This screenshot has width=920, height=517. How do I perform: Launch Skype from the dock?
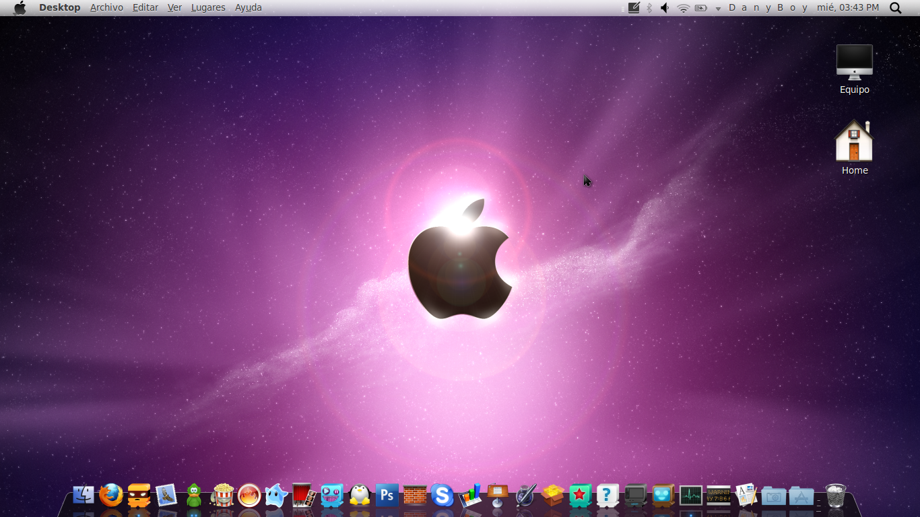(x=442, y=495)
